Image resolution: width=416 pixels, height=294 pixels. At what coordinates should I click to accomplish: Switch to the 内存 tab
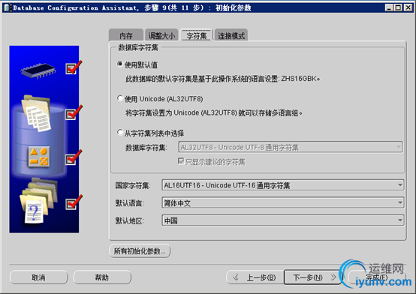coord(125,35)
